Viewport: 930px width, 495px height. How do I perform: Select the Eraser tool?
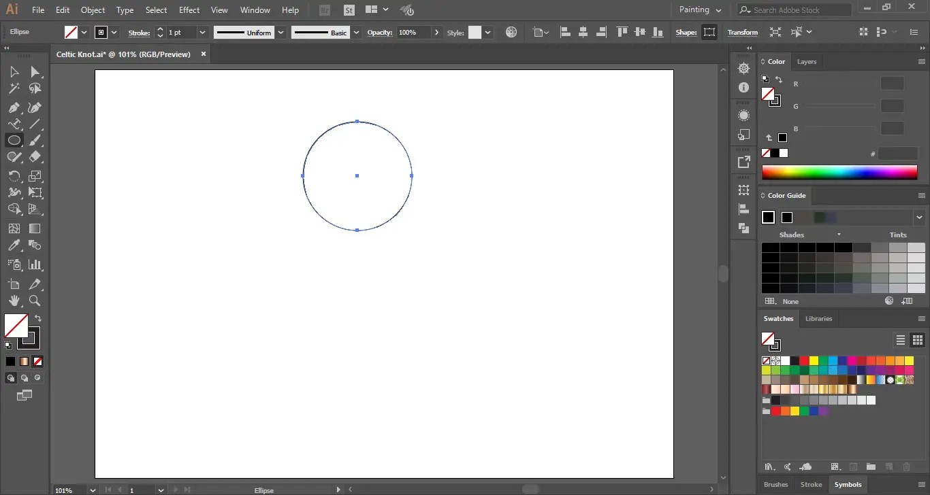[x=35, y=156]
